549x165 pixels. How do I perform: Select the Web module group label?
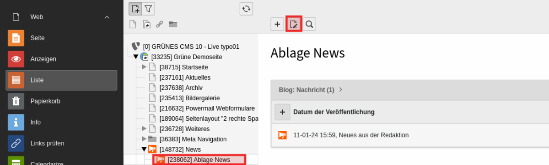[37, 17]
